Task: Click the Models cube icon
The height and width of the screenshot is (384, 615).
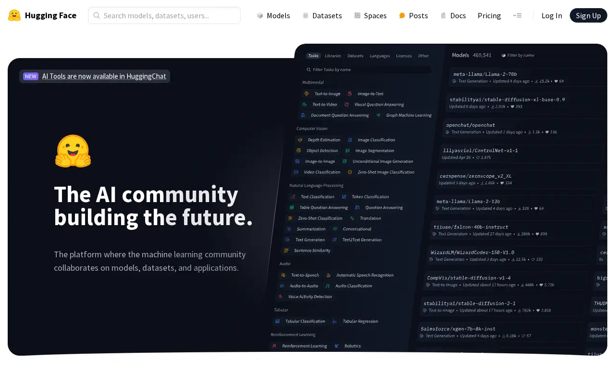Action: (x=260, y=15)
